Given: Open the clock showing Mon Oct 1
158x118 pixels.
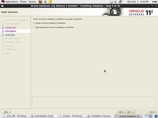Looking at the screenshot, I should click(138, 2).
